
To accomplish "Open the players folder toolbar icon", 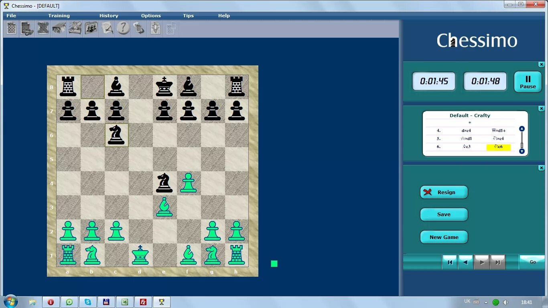I will [91, 28].
